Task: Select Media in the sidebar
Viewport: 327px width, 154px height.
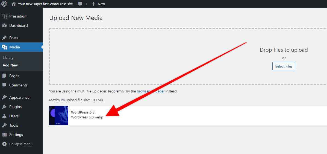Action: (x=22, y=47)
